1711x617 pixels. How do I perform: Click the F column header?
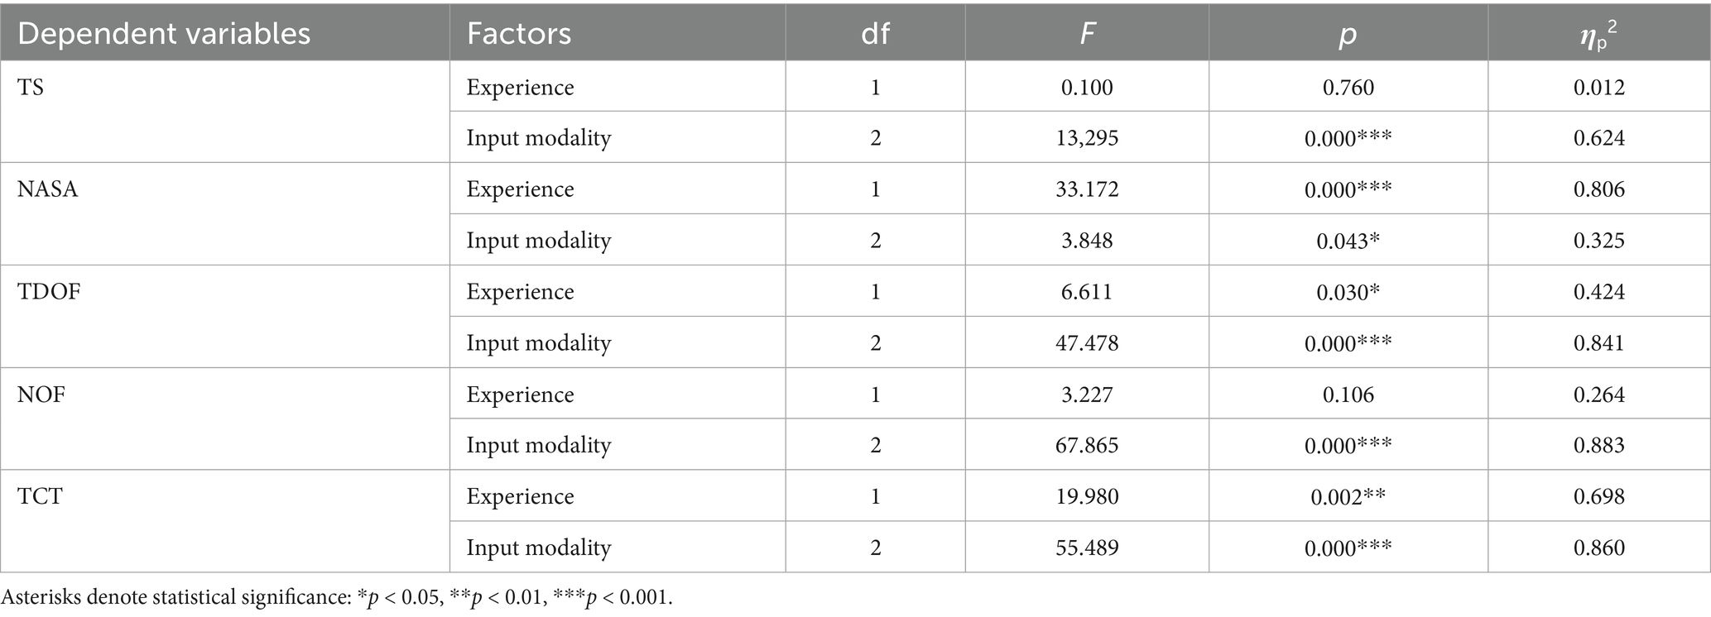[x=1087, y=34]
